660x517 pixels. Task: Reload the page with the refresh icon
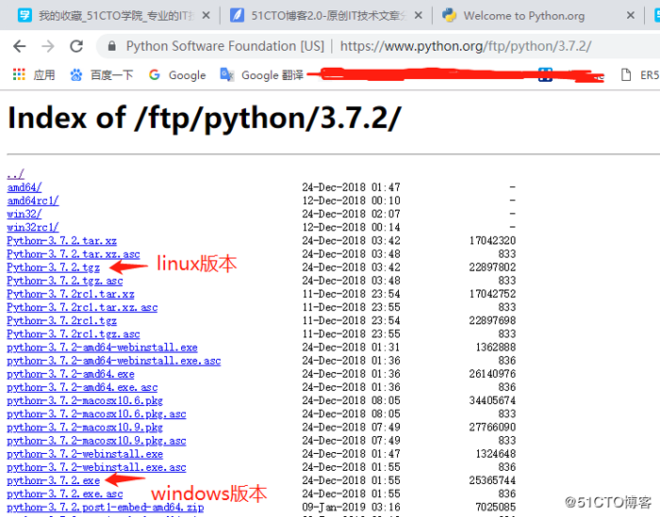tap(76, 46)
